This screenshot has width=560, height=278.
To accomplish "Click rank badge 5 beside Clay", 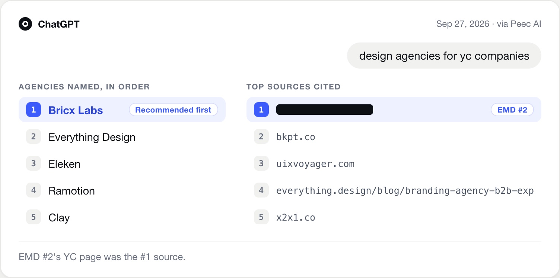I will pyautogui.click(x=34, y=217).
